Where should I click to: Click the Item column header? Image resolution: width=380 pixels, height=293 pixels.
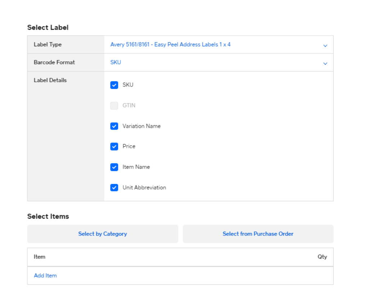[x=40, y=257]
